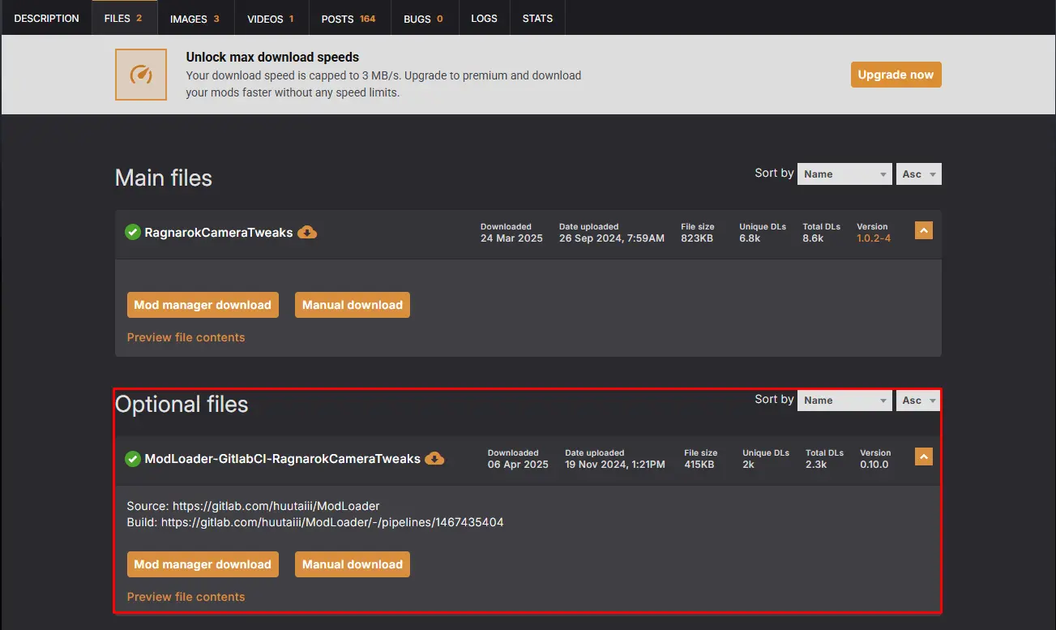Click the 2.3k total downloads value
Viewport: 1056px width, 630px height.
(816, 465)
